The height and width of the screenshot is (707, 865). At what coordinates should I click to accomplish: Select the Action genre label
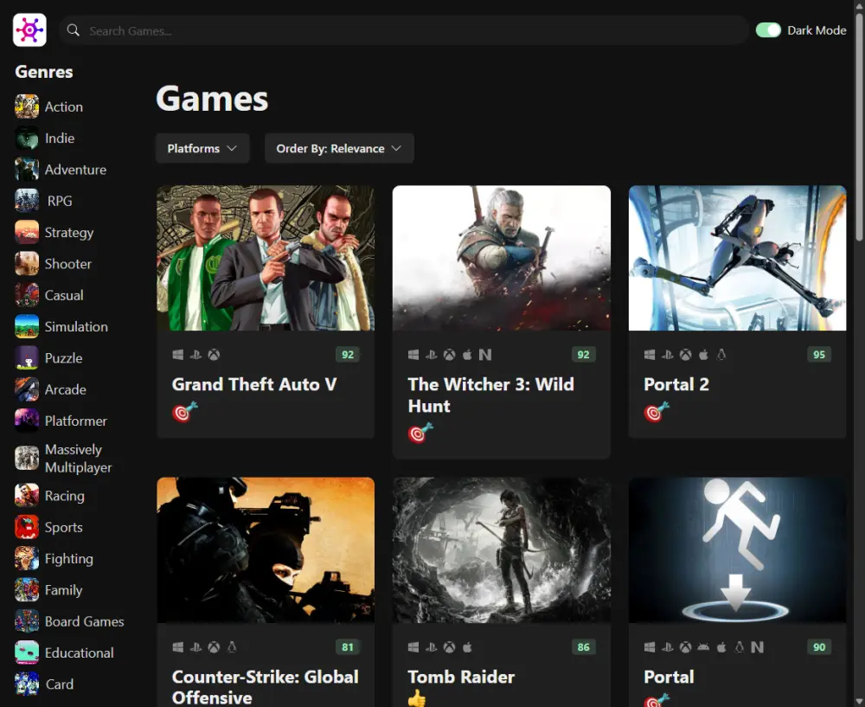click(64, 106)
